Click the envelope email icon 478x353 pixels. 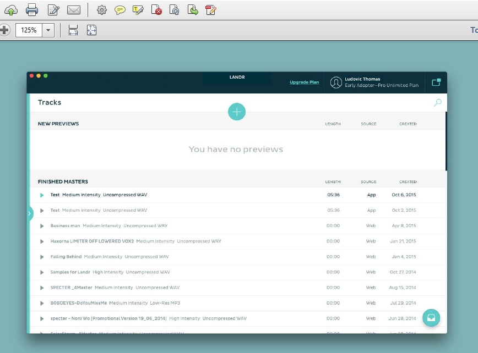pyautogui.click(x=74, y=10)
